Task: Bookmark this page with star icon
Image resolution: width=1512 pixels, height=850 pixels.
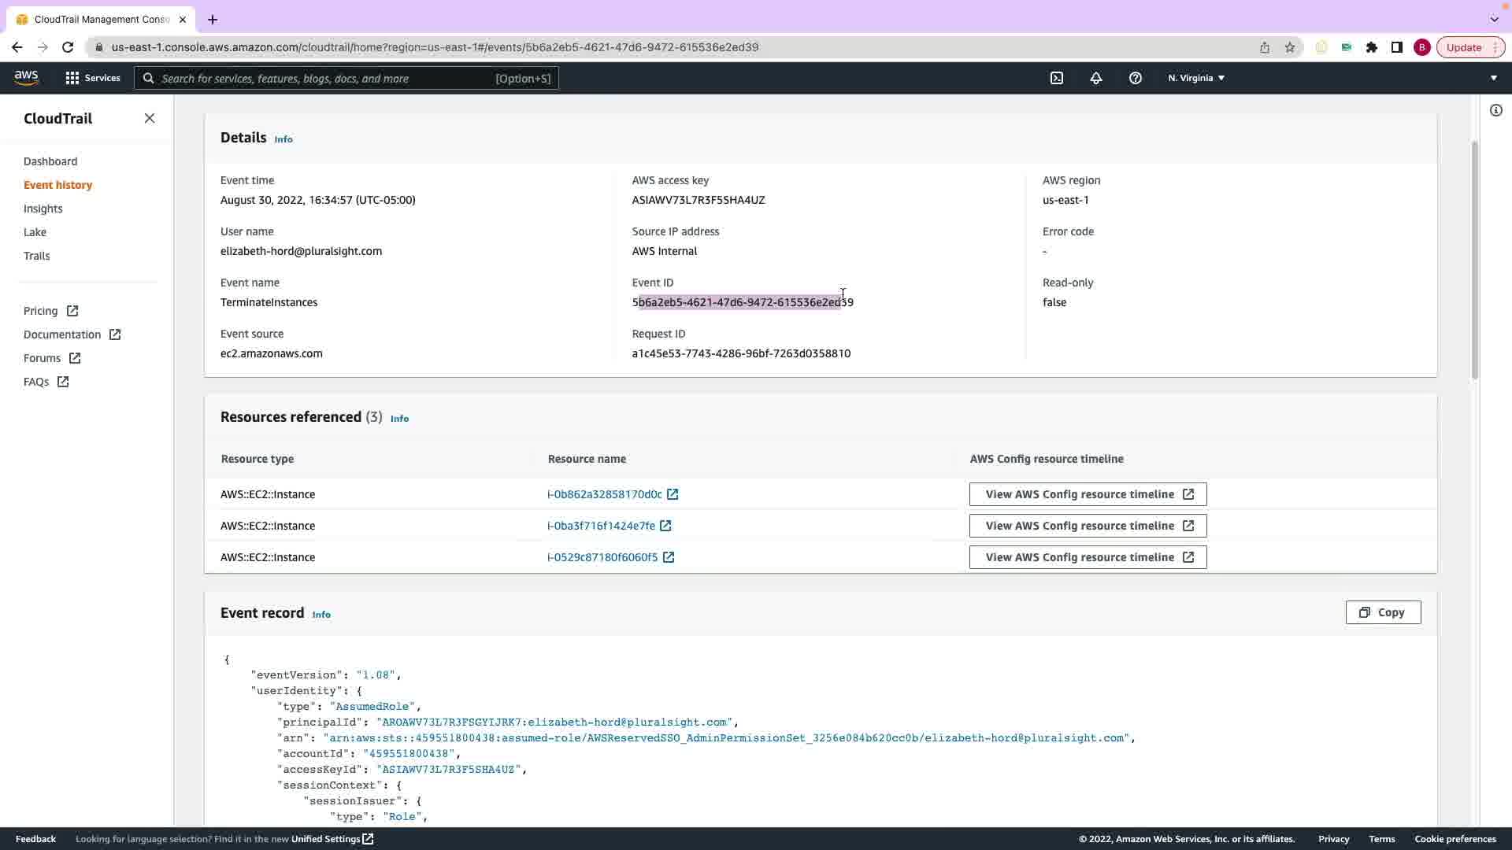Action: click(x=1290, y=47)
